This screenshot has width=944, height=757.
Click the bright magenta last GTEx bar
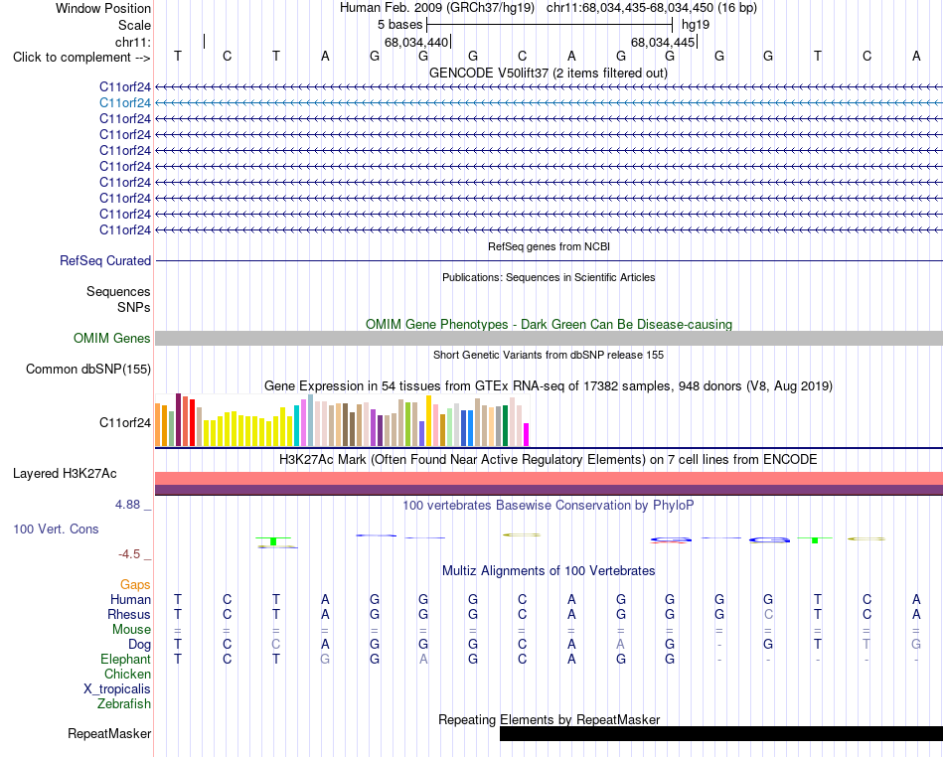pos(526,434)
